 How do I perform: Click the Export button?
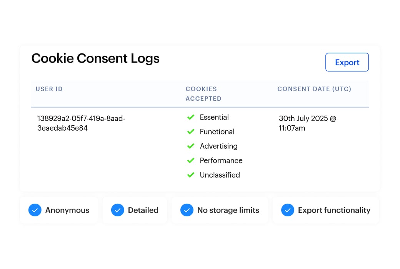click(347, 62)
